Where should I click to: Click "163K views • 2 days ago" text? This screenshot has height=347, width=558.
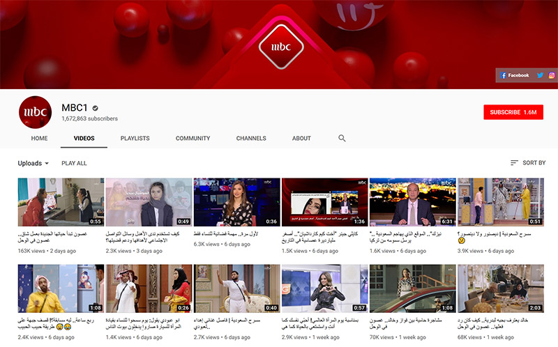tap(47, 251)
